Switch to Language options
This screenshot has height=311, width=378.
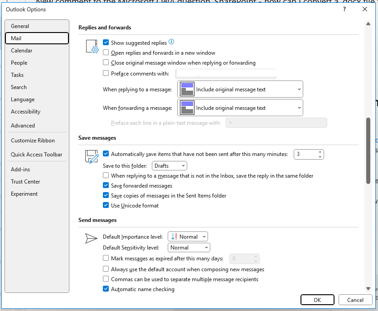(x=37, y=99)
